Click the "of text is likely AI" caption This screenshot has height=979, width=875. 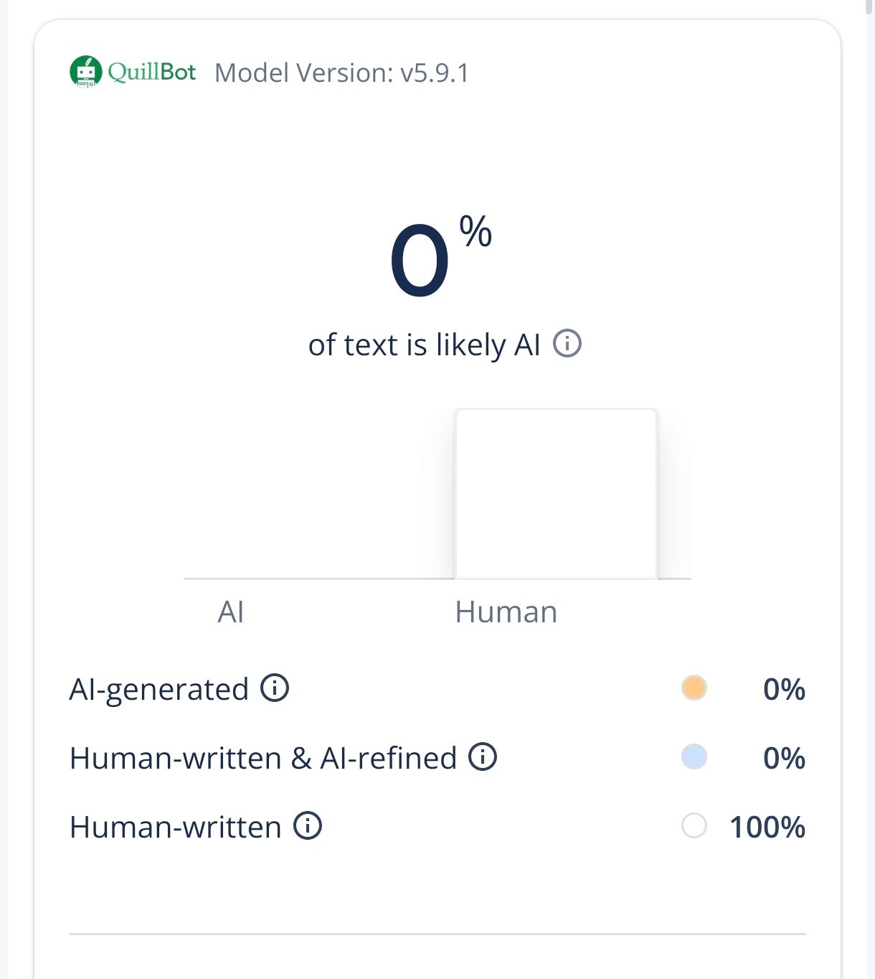pyautogui.click(x=424, y=345)
